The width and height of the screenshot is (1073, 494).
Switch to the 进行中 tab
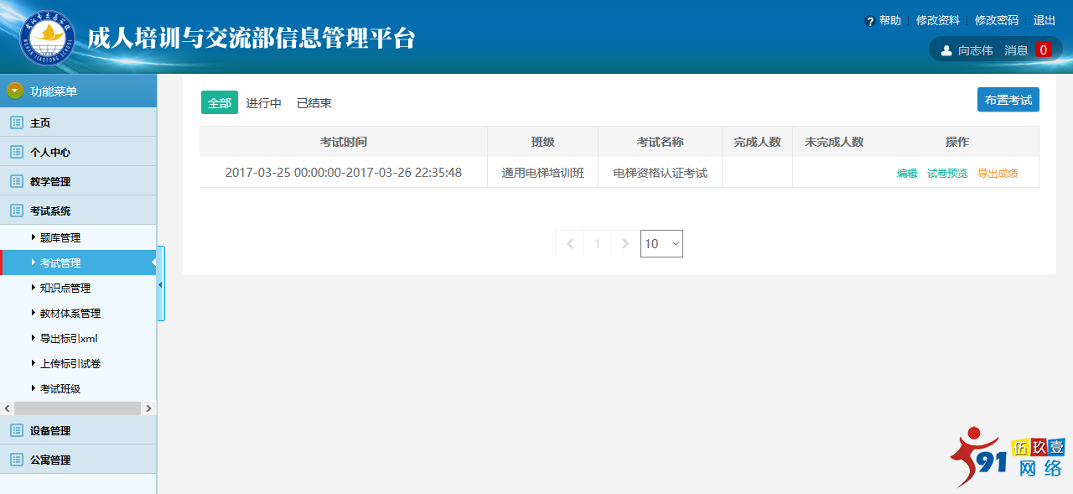pos(264,102)
